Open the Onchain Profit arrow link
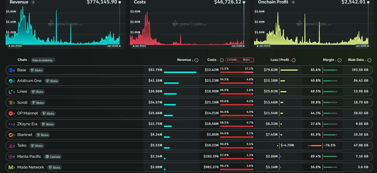 click(293, 2)
